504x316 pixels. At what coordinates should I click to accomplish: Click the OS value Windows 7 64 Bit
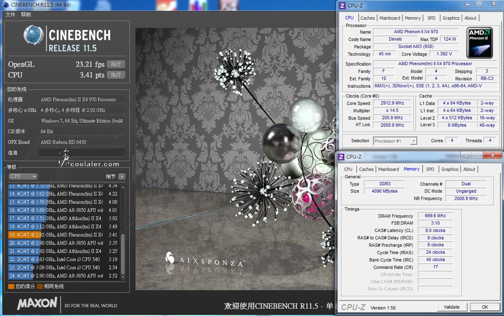[x=81, y=121]
